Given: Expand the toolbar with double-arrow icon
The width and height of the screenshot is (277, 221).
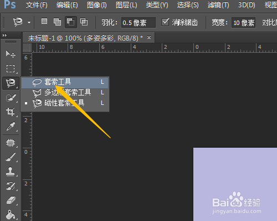Looking at the screenshot, I should [x=5, y=35].
